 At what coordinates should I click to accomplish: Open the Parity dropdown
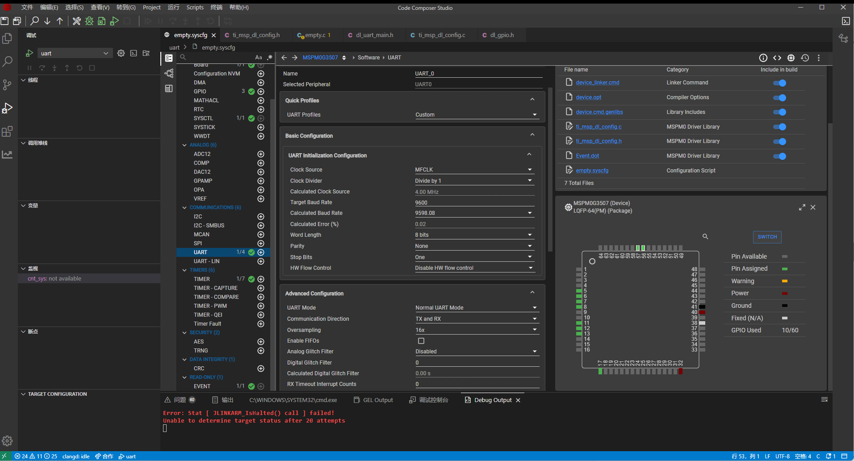(474, 246)
